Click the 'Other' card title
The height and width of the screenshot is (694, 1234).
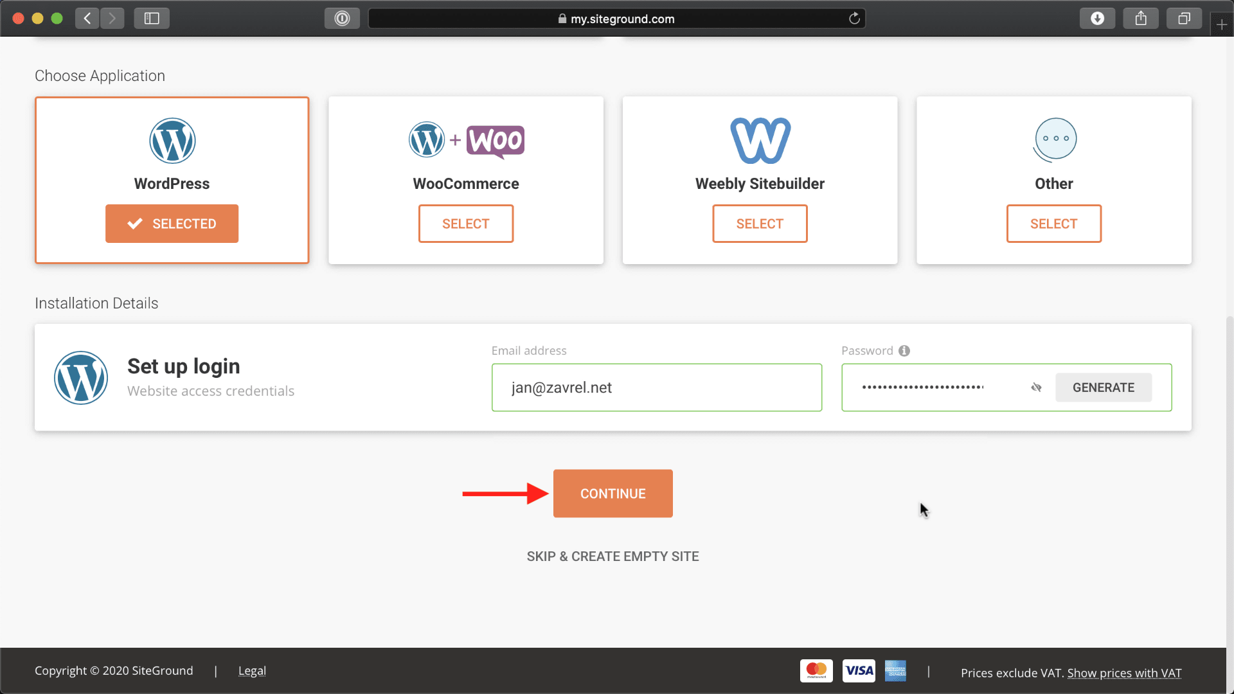1054,184
